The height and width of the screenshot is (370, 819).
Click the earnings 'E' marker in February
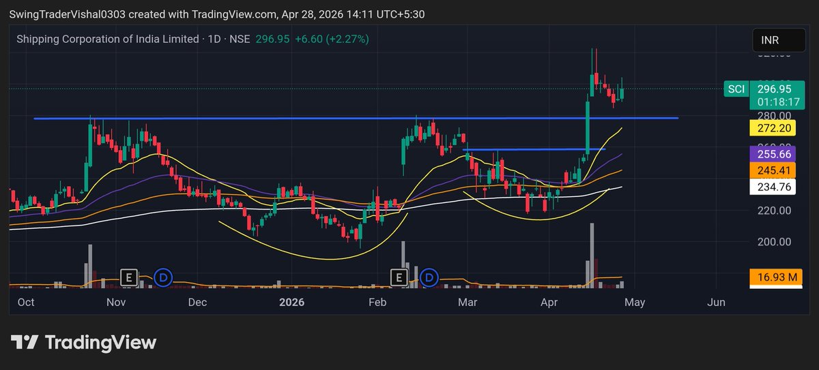pos(399,277)
